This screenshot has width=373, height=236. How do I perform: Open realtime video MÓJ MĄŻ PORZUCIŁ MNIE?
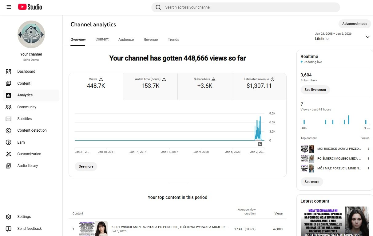pos(339,168)
